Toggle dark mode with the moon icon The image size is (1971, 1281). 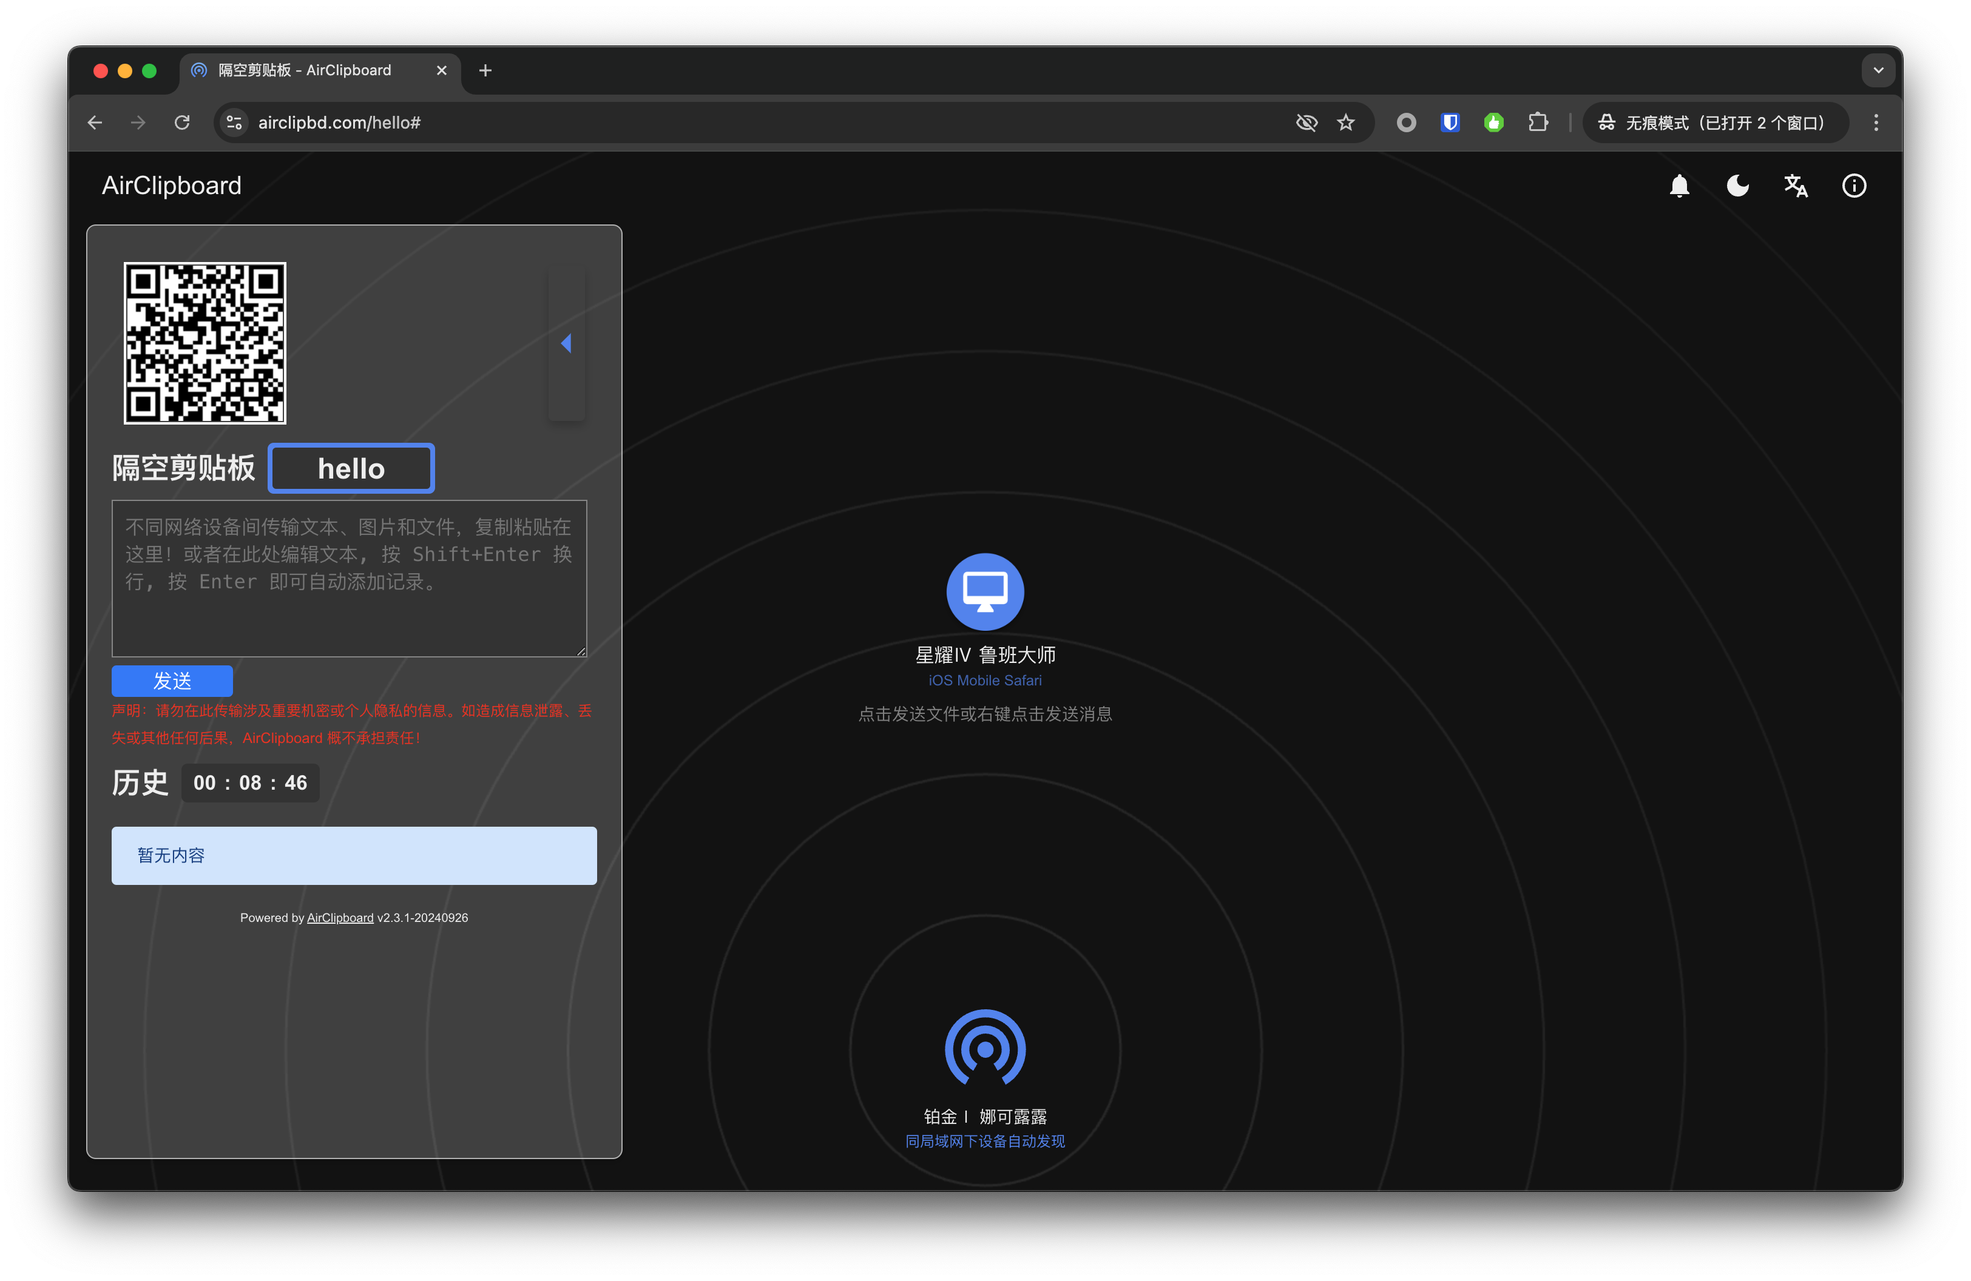coord(1737,186)
